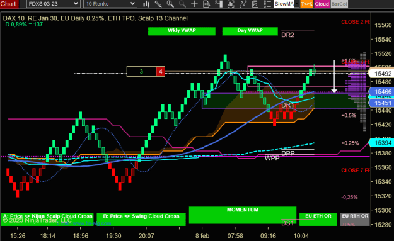Click the SlowMA selector field
This screenshot has height=241, width=394.
coord(284,4)
